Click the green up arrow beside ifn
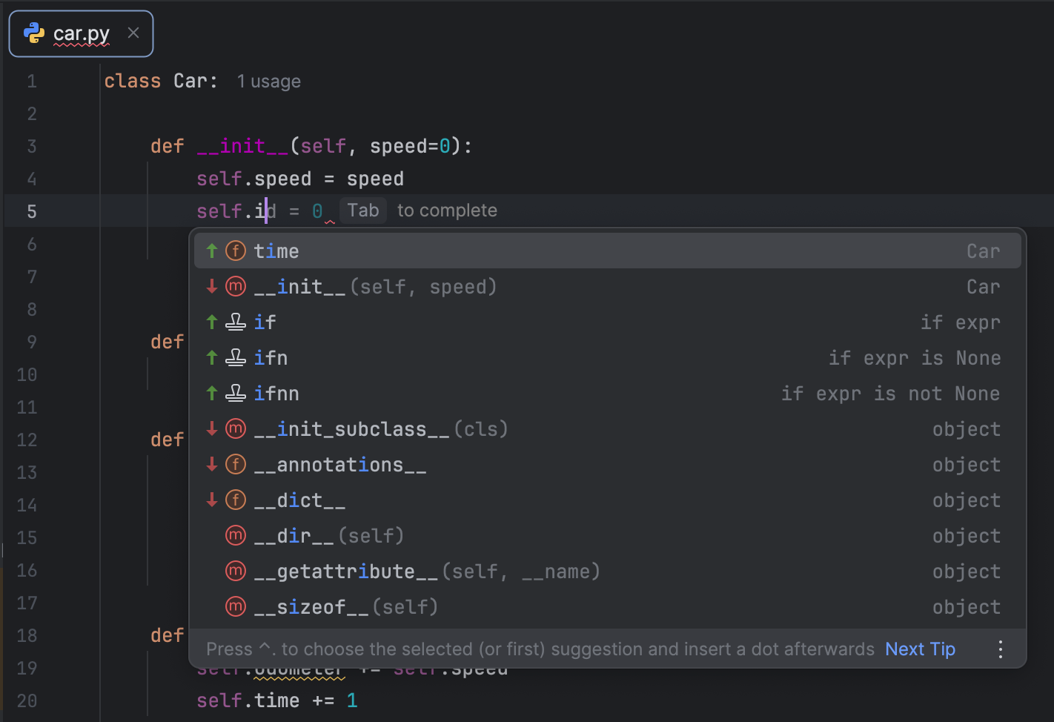This screenshot has height=722, width=1054. (211, 357)
